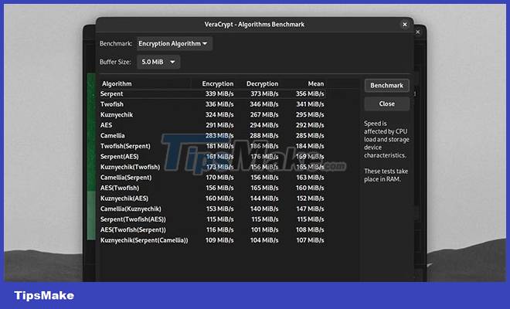Select the Kuznyechik(AES) row
This screenshot has width=510, height=309.
tap(212, 198)
